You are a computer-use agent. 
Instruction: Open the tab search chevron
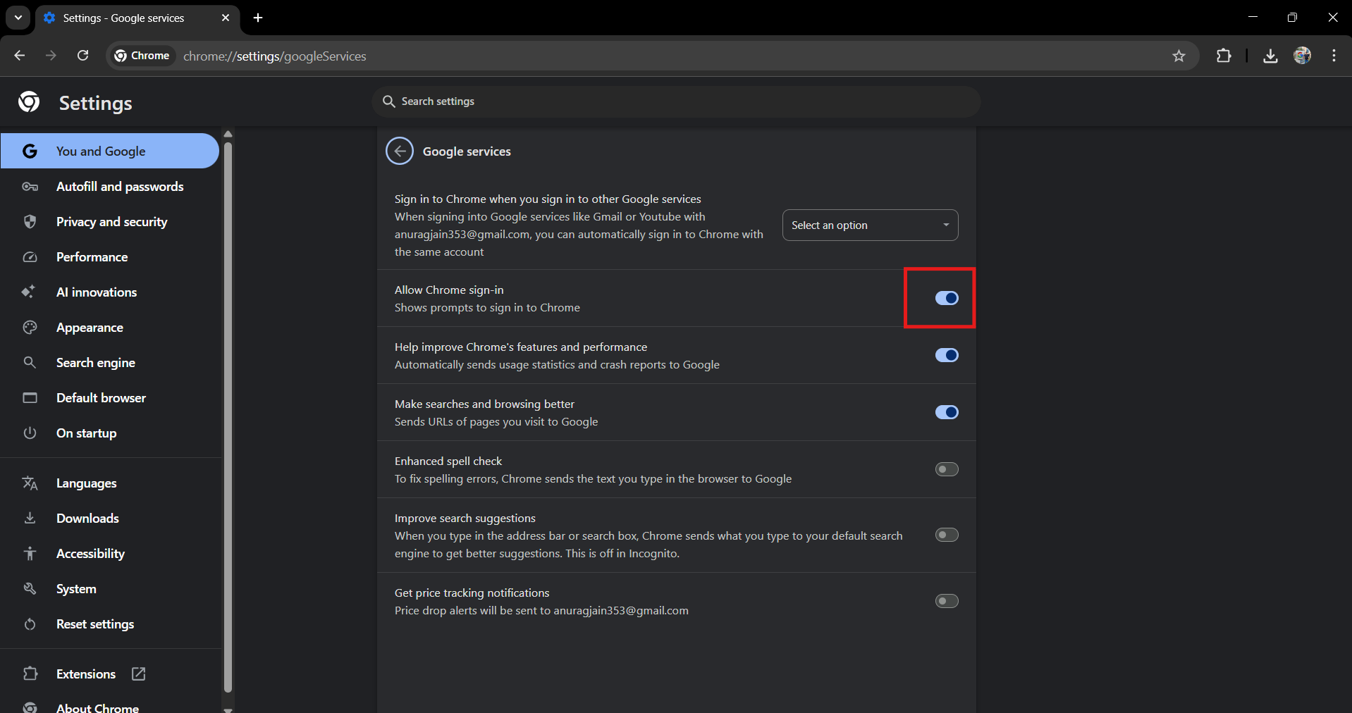[x=17, y=18]
